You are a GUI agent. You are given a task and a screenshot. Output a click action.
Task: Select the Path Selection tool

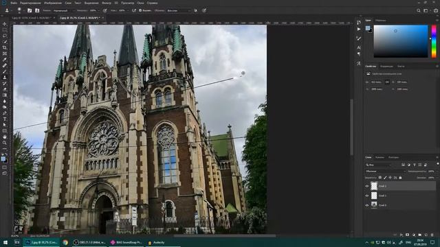[5, 125]
